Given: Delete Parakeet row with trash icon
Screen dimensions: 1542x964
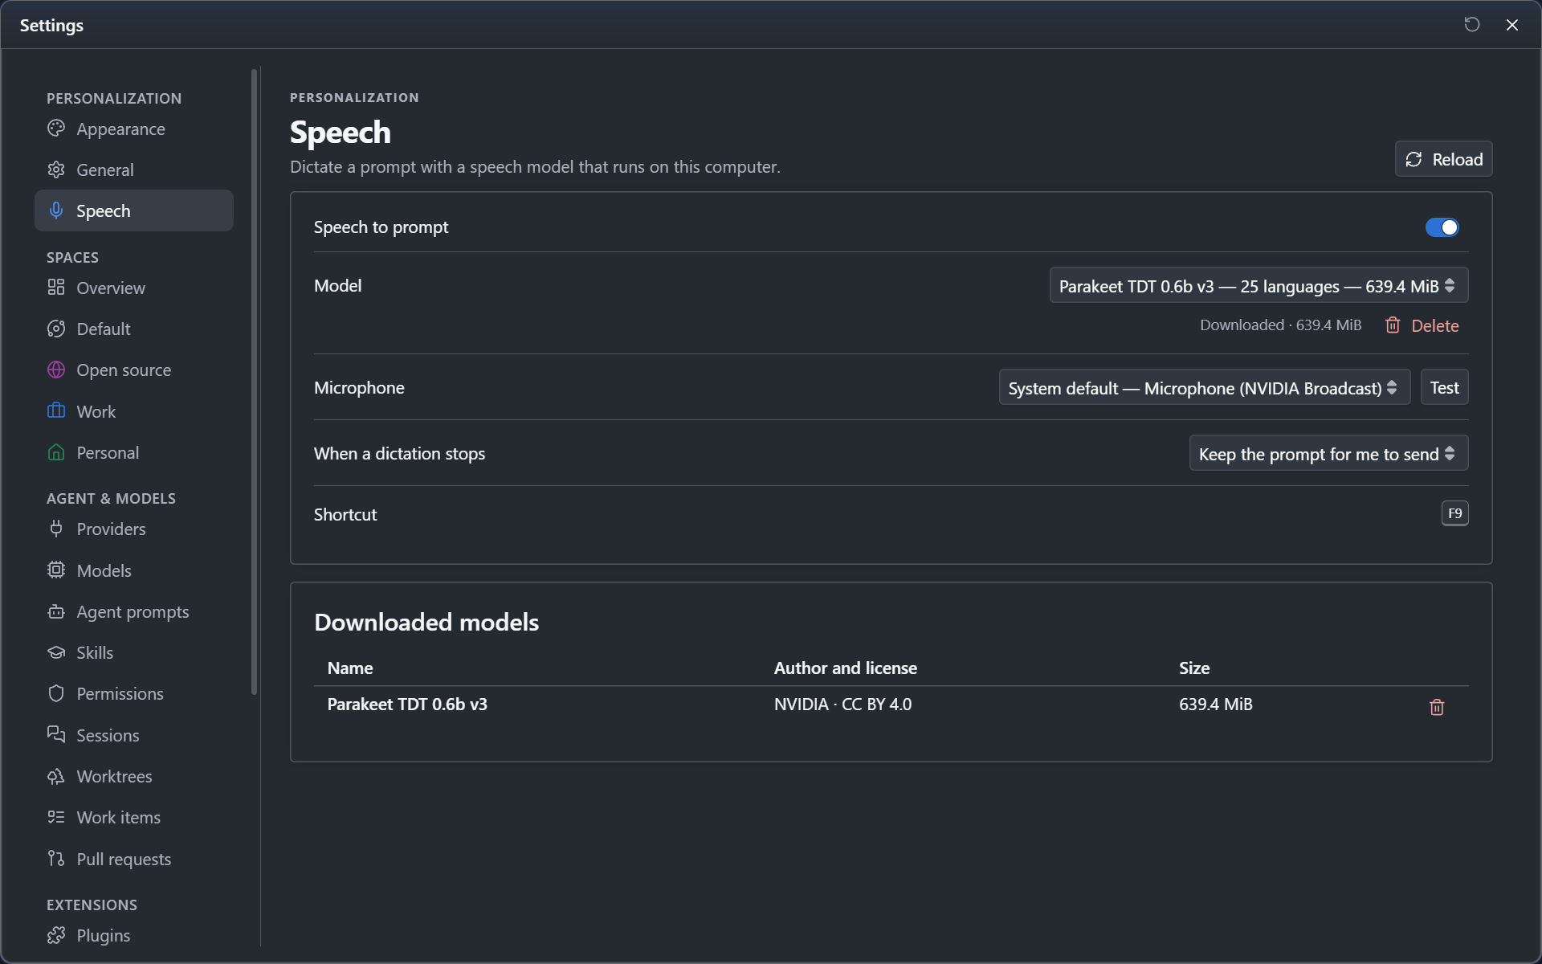Looking at the screenshot, I should (x=1437, y=707).
